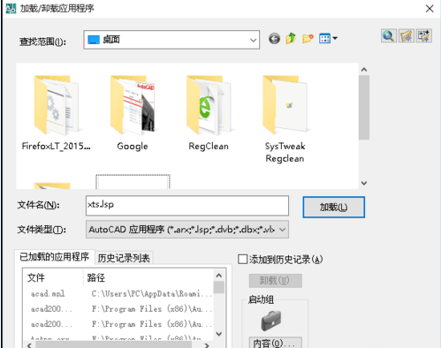Go up one folder level icon
The image size is (441, 348).
click(x=291, y=38)
